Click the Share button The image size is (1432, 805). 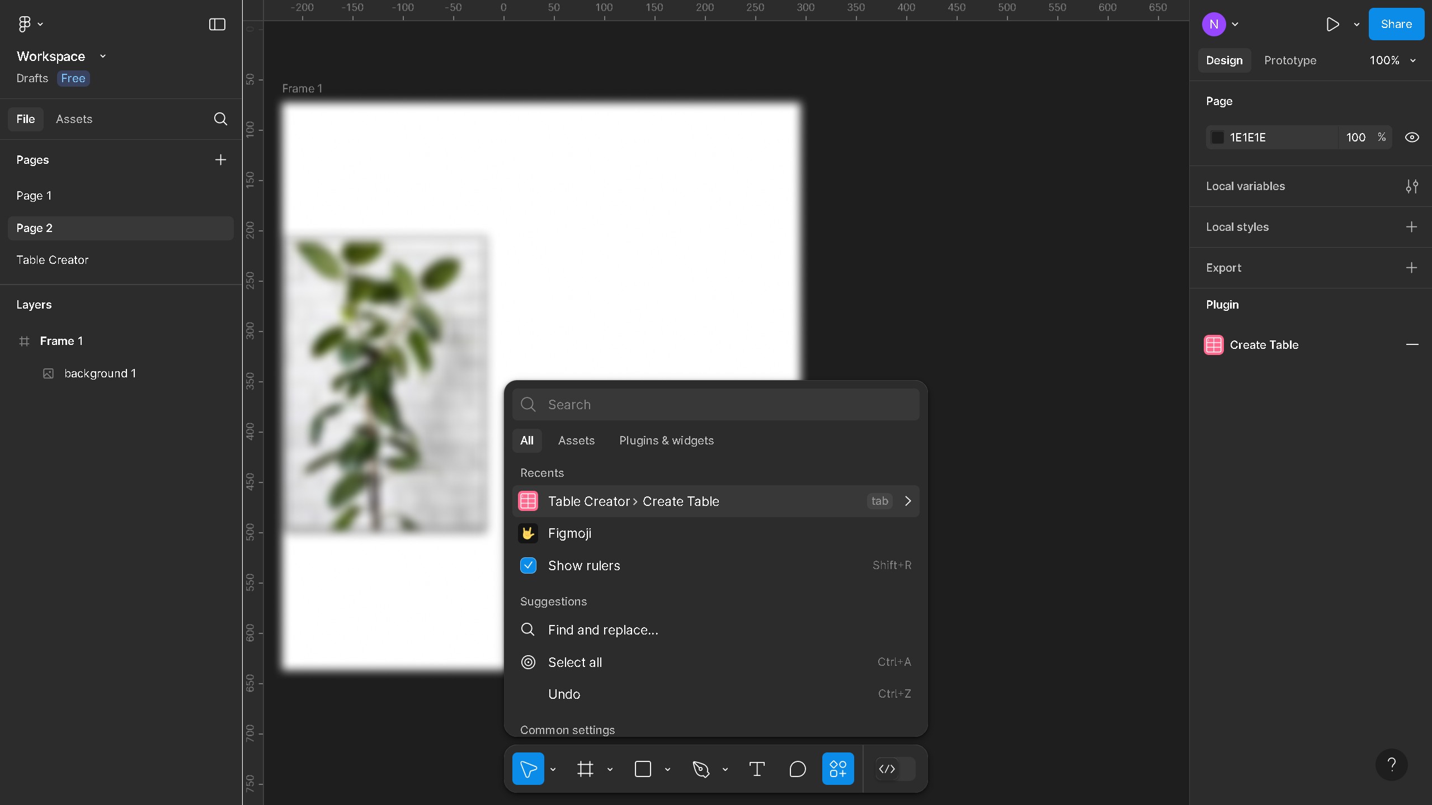1396,24
